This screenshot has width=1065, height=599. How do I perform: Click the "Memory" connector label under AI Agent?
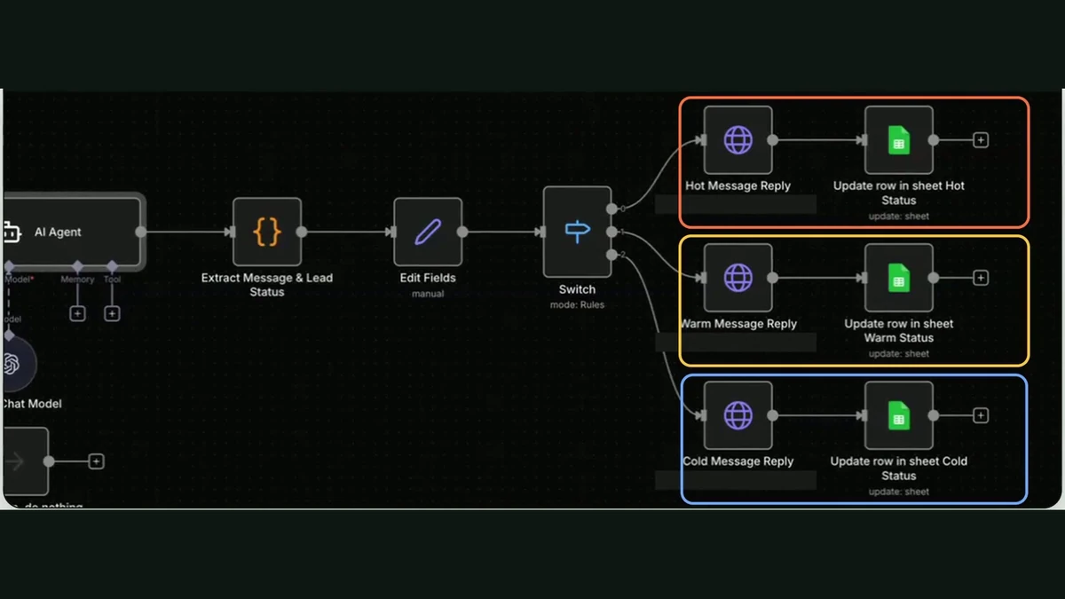[x=77, y=280]
